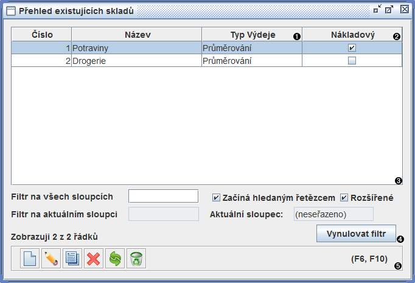The image size is (415, 283).
Task: Click Průměrování in the Drogerie row
Action: click(252, 61)
